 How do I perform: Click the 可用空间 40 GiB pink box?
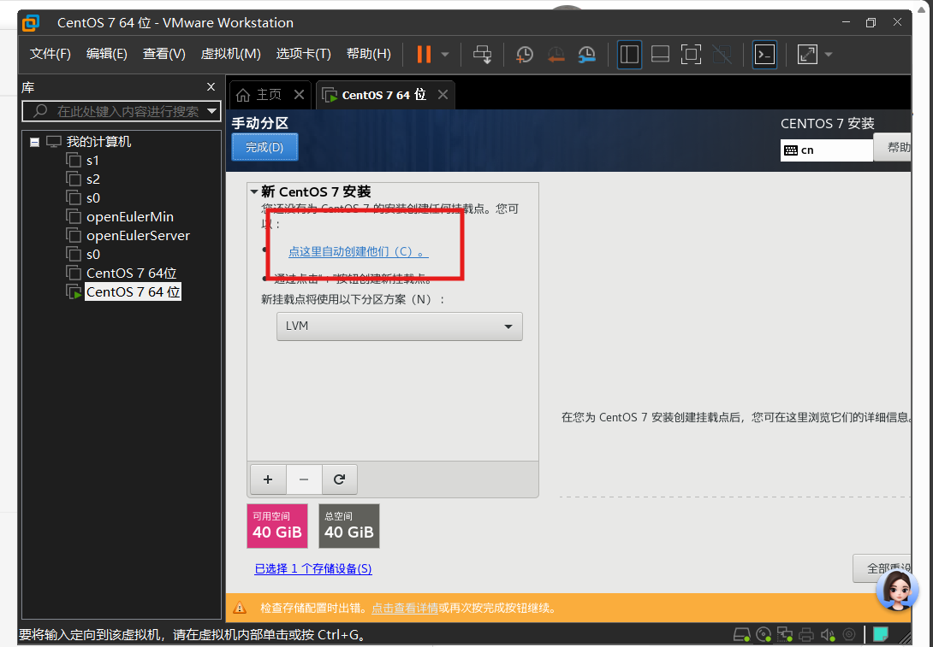coord(277,526)
